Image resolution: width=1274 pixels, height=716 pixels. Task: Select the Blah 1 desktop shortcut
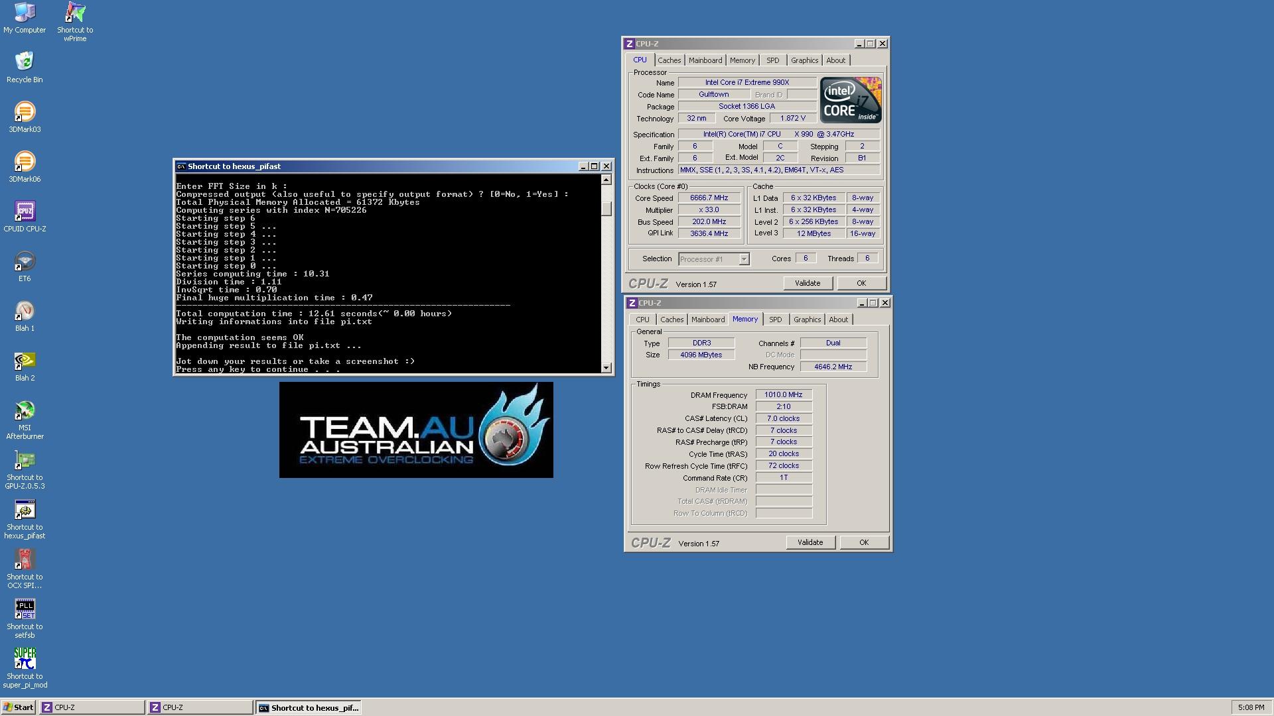[x=25, y=316]
